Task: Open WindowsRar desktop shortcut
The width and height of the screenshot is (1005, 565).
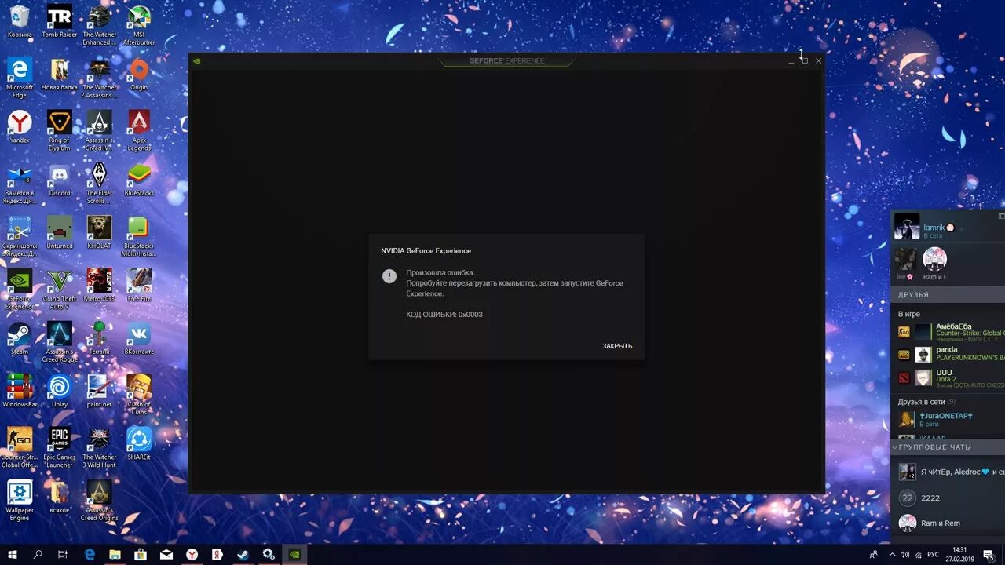Action: click(20, 391)
